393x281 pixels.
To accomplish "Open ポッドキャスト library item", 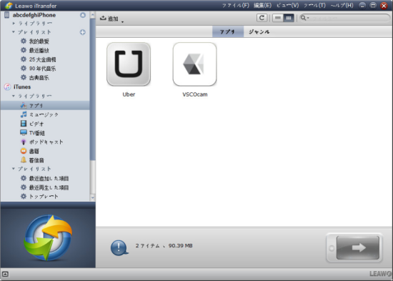I will 46,142.
